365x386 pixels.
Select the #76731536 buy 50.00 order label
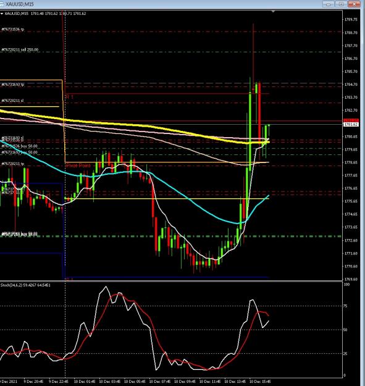pyautogui.click(x=19, y=146)
